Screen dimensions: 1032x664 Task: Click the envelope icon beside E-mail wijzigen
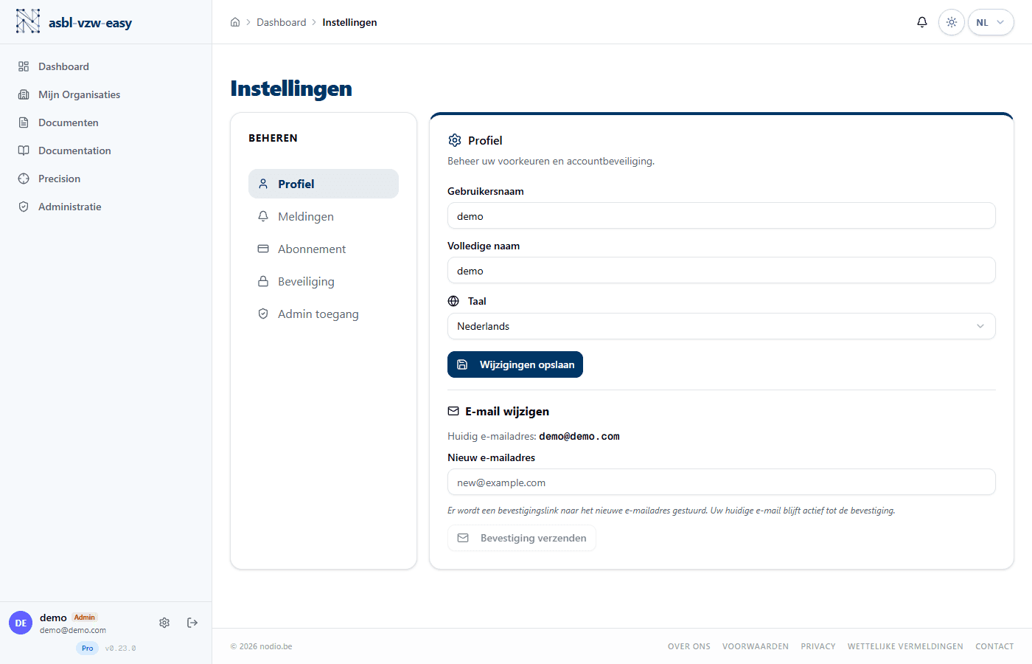click(453, 411)
